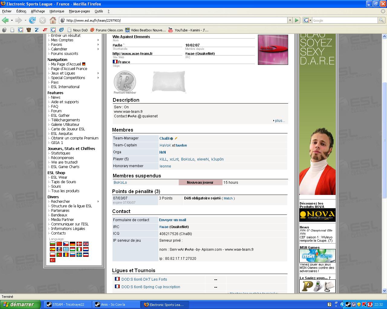Click the Windows démarrer start button
The width and height of the screenshot is (387, 309).
point(20,304)
